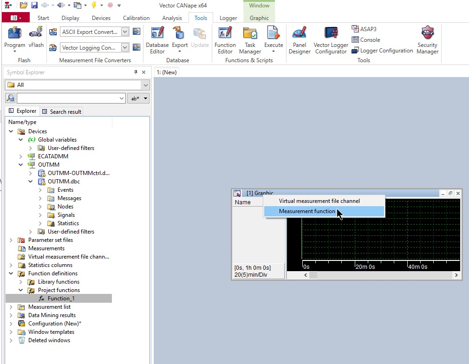
Task: Open the Panel Designer
Action: pyautogui.click(x=300, y=39)
